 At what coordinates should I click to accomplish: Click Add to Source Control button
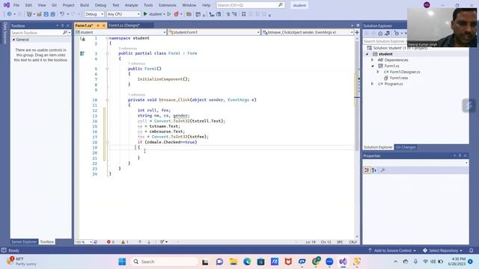(x=392, y=250)
